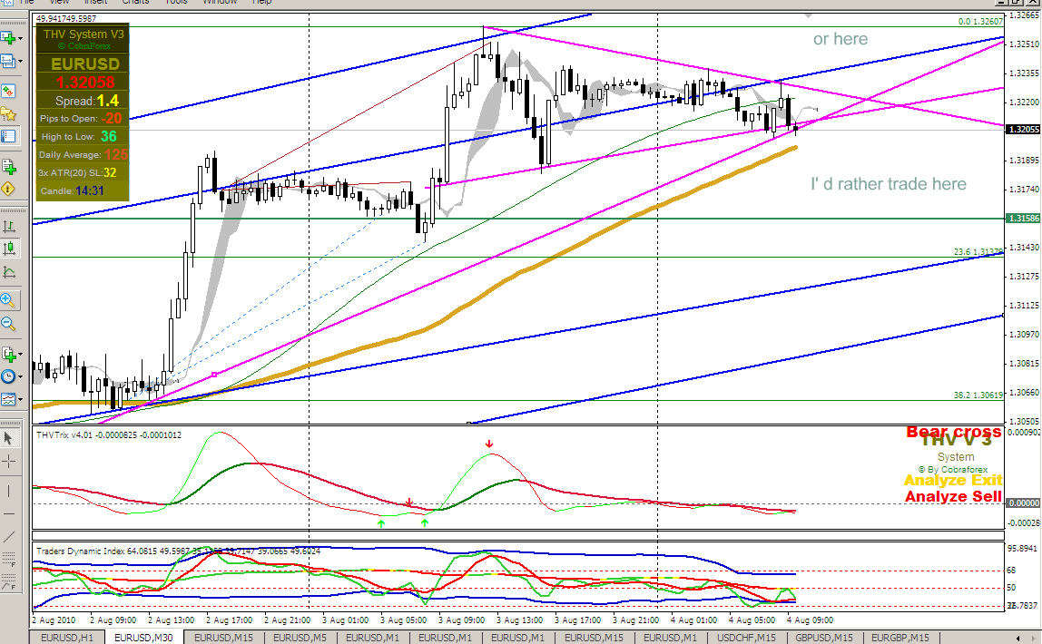Switch chart to line chart style
The height and width of the screenshot is (644, 1042).
(9, 271)
